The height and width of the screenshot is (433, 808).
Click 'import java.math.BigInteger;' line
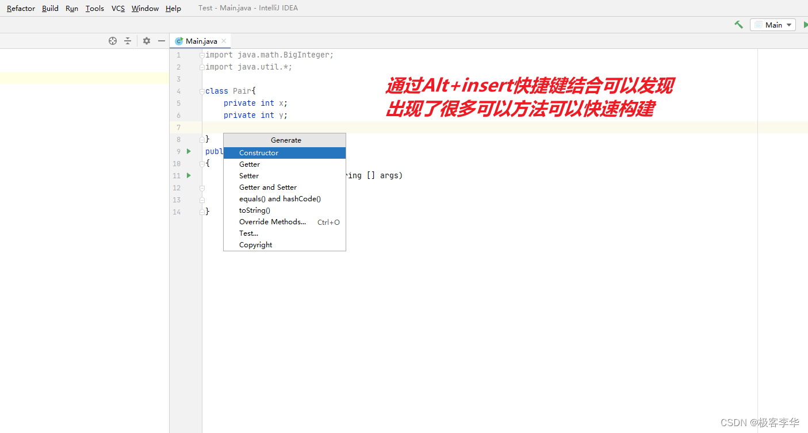coord(270,55)
